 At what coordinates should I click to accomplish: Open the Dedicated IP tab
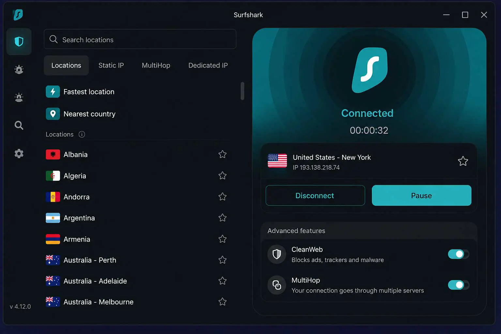click(x=208, y=65)
